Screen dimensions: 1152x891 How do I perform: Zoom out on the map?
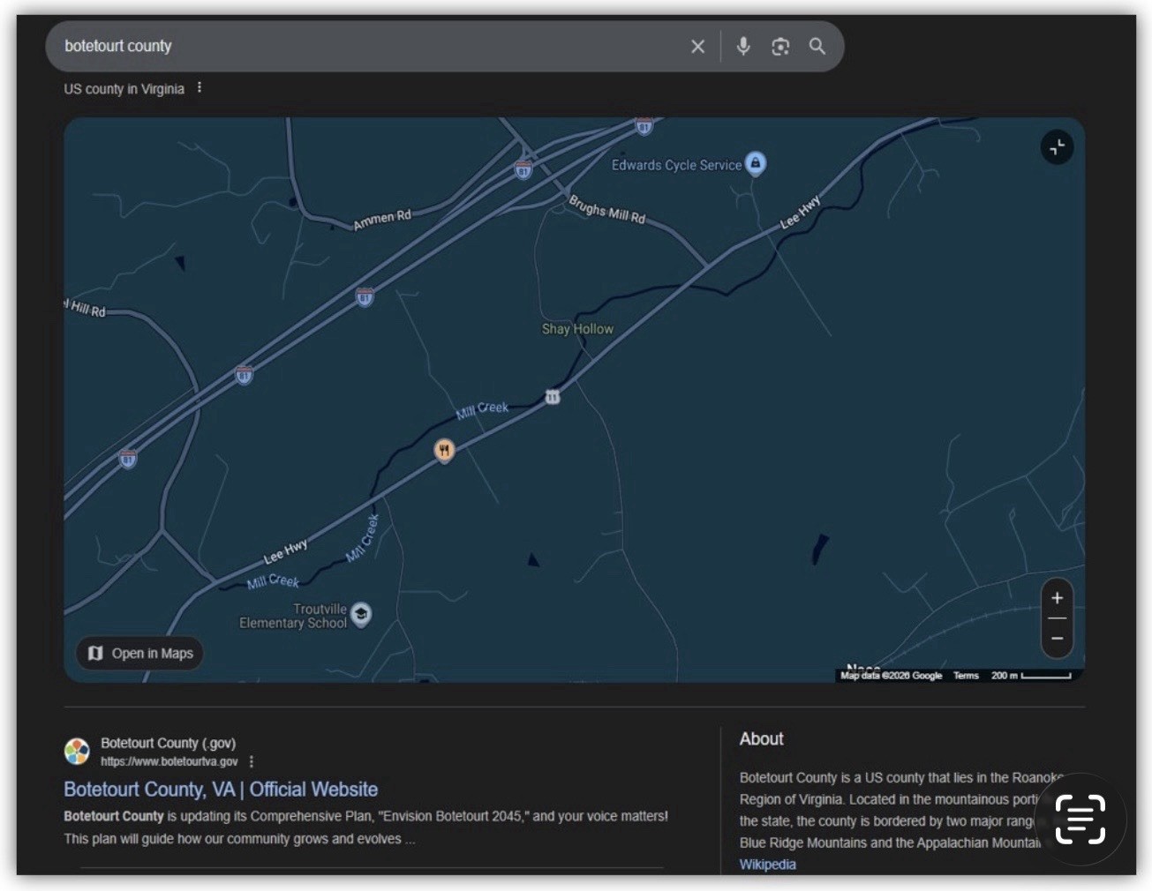(1057, 639)
